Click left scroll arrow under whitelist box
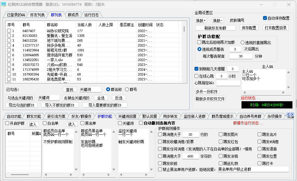This screenshot has width=297, height=181. tap(46, 175)
